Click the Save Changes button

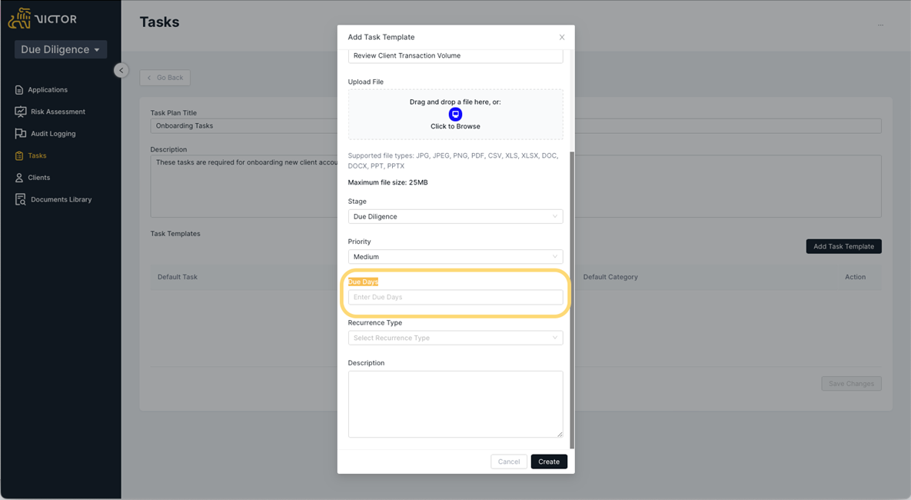pyautogui.click(x=851, y=384)
